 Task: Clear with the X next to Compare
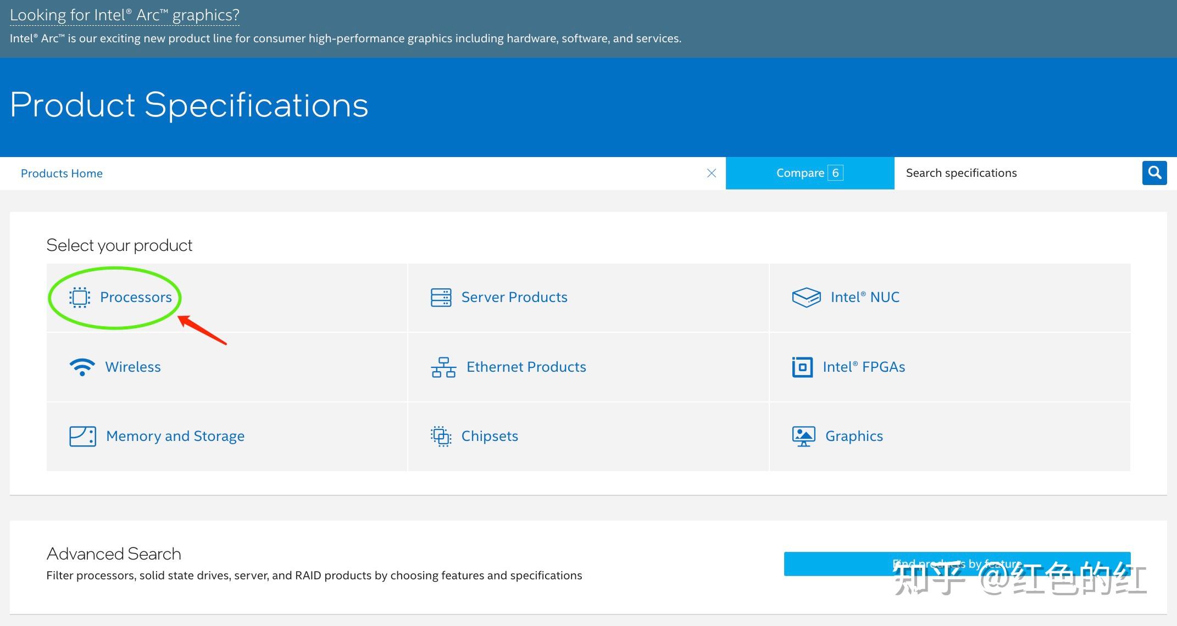click(x=711, y=173)
